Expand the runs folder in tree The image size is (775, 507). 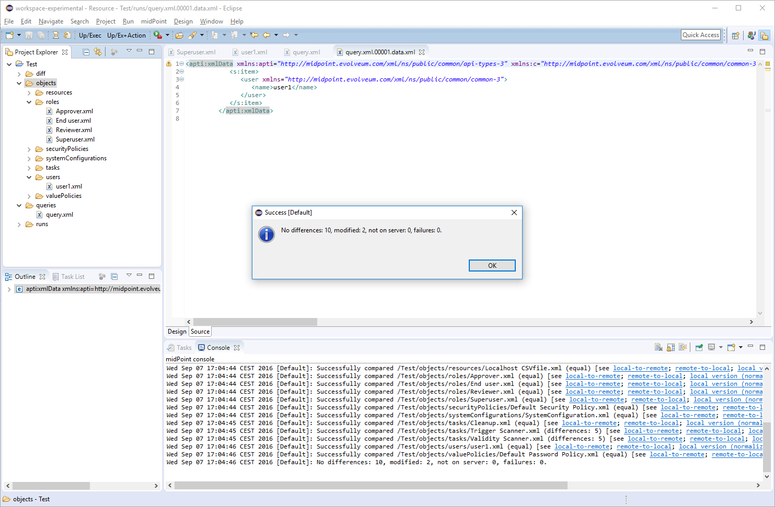19,225
